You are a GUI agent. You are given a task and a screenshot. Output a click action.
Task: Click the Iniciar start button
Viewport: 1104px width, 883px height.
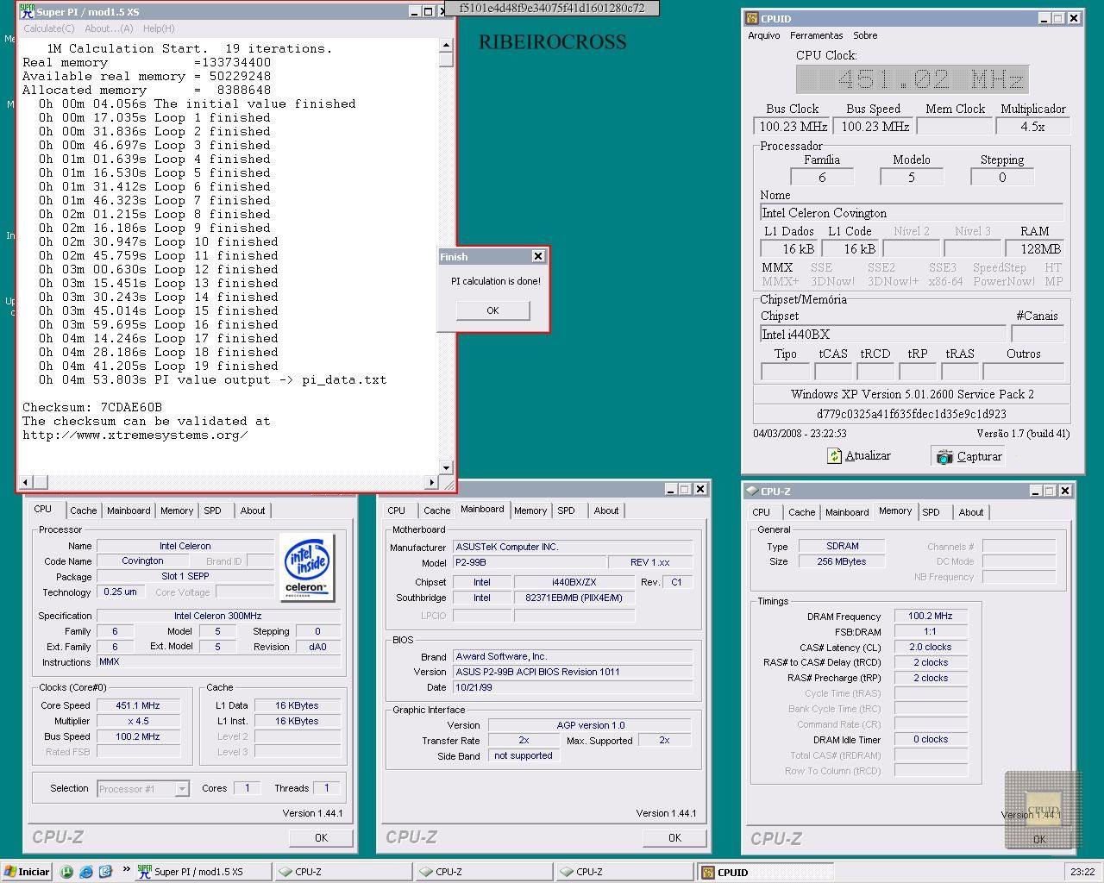click(27, 872)
